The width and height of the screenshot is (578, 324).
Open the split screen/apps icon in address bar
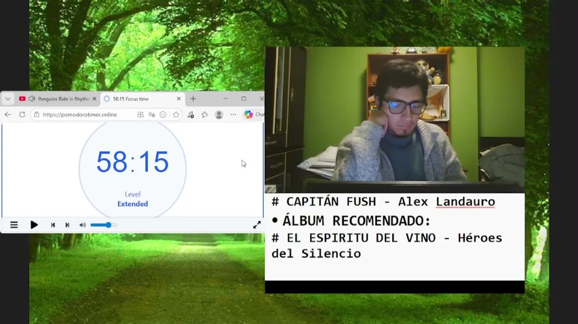point(140,115)
